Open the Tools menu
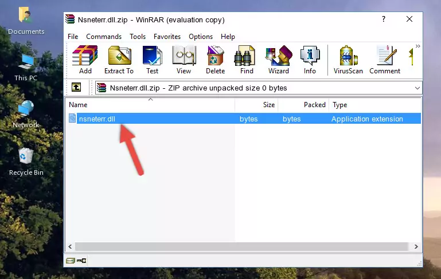441x279 pixels. click(138, 37)
